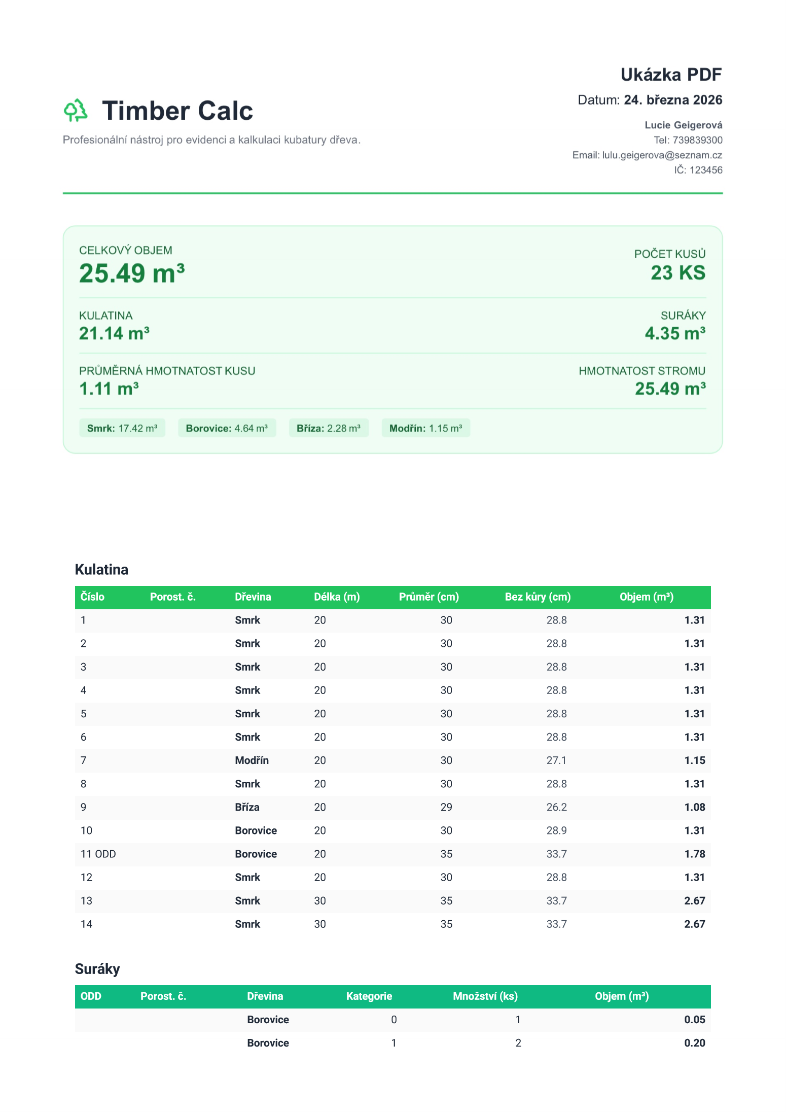Click the Timber Calc tree logo icon

[76, 111]
